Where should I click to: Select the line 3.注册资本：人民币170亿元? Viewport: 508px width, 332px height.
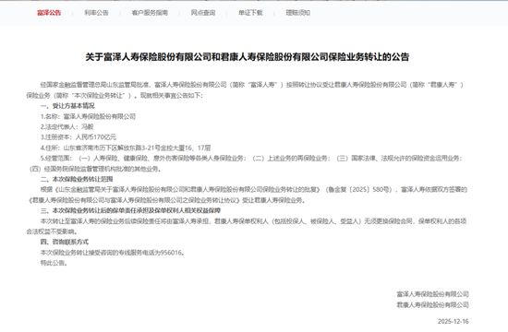(79, 137)
